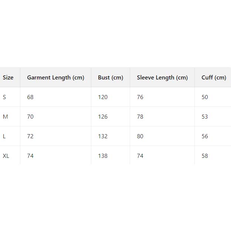Select the M size row label
Screen dimensions: 231x231
tap(5, 117)
